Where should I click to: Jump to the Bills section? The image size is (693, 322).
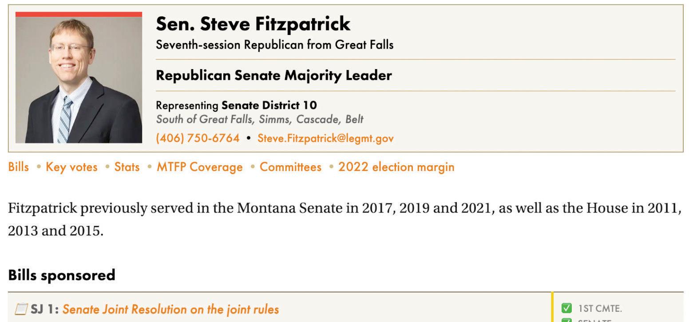[18, 167]
